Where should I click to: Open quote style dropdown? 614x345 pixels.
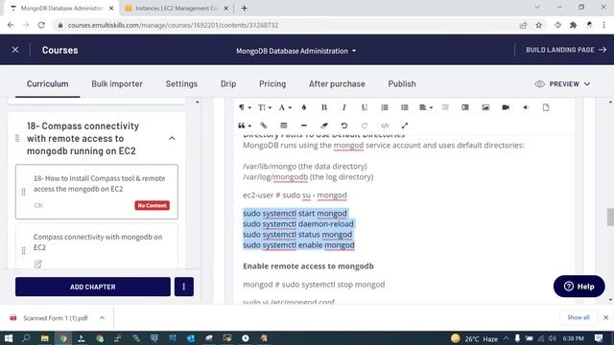(245, 126)
